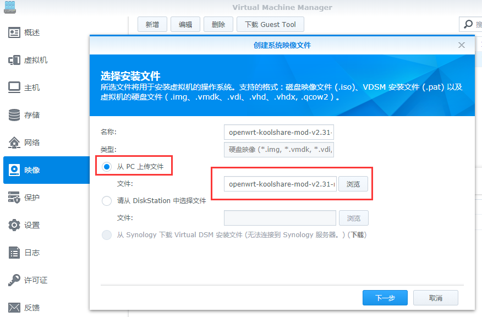Click the 名称: field label
Image resolution: width=482 pixels, height=317 pixels.
pyautogui.click(x=108, y=132)
